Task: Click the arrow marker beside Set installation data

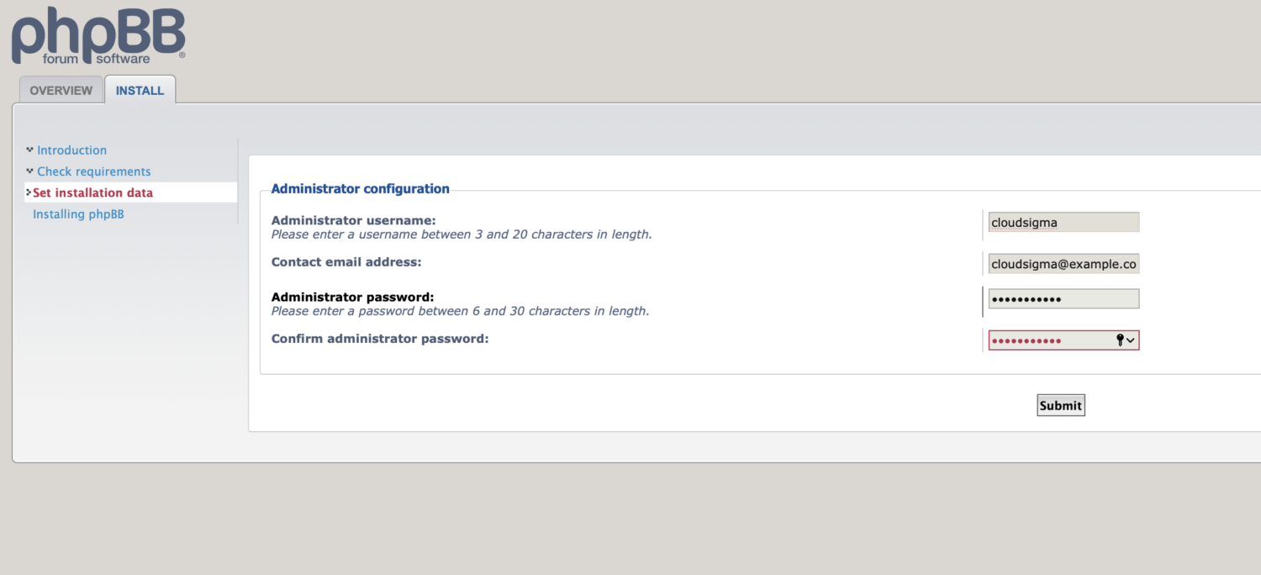Action: 29,193
